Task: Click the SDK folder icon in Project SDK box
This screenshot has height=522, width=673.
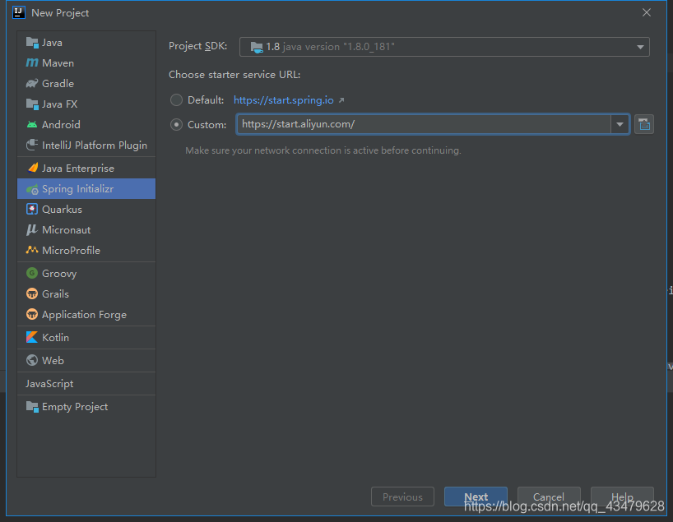Action: [257, 47]
